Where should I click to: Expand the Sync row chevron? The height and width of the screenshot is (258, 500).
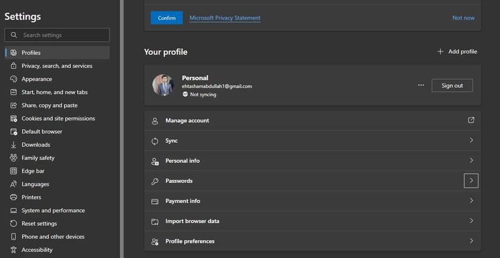(x=471, y=141)
